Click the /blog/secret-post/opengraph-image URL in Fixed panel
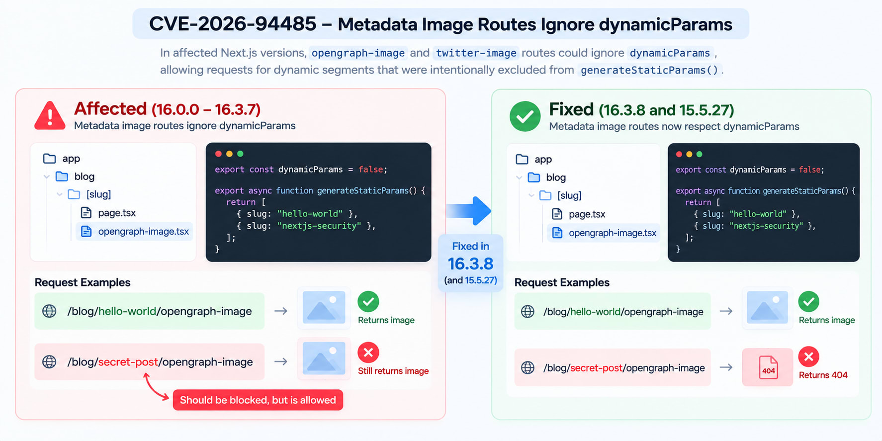Screen dimensions: 882x441 point(624,368)
